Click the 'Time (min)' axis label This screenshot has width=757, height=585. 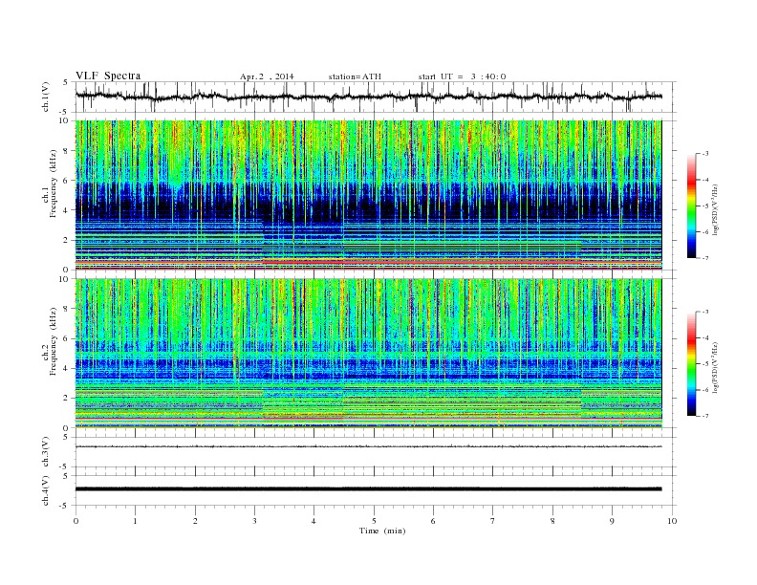(x=382, y=531)
